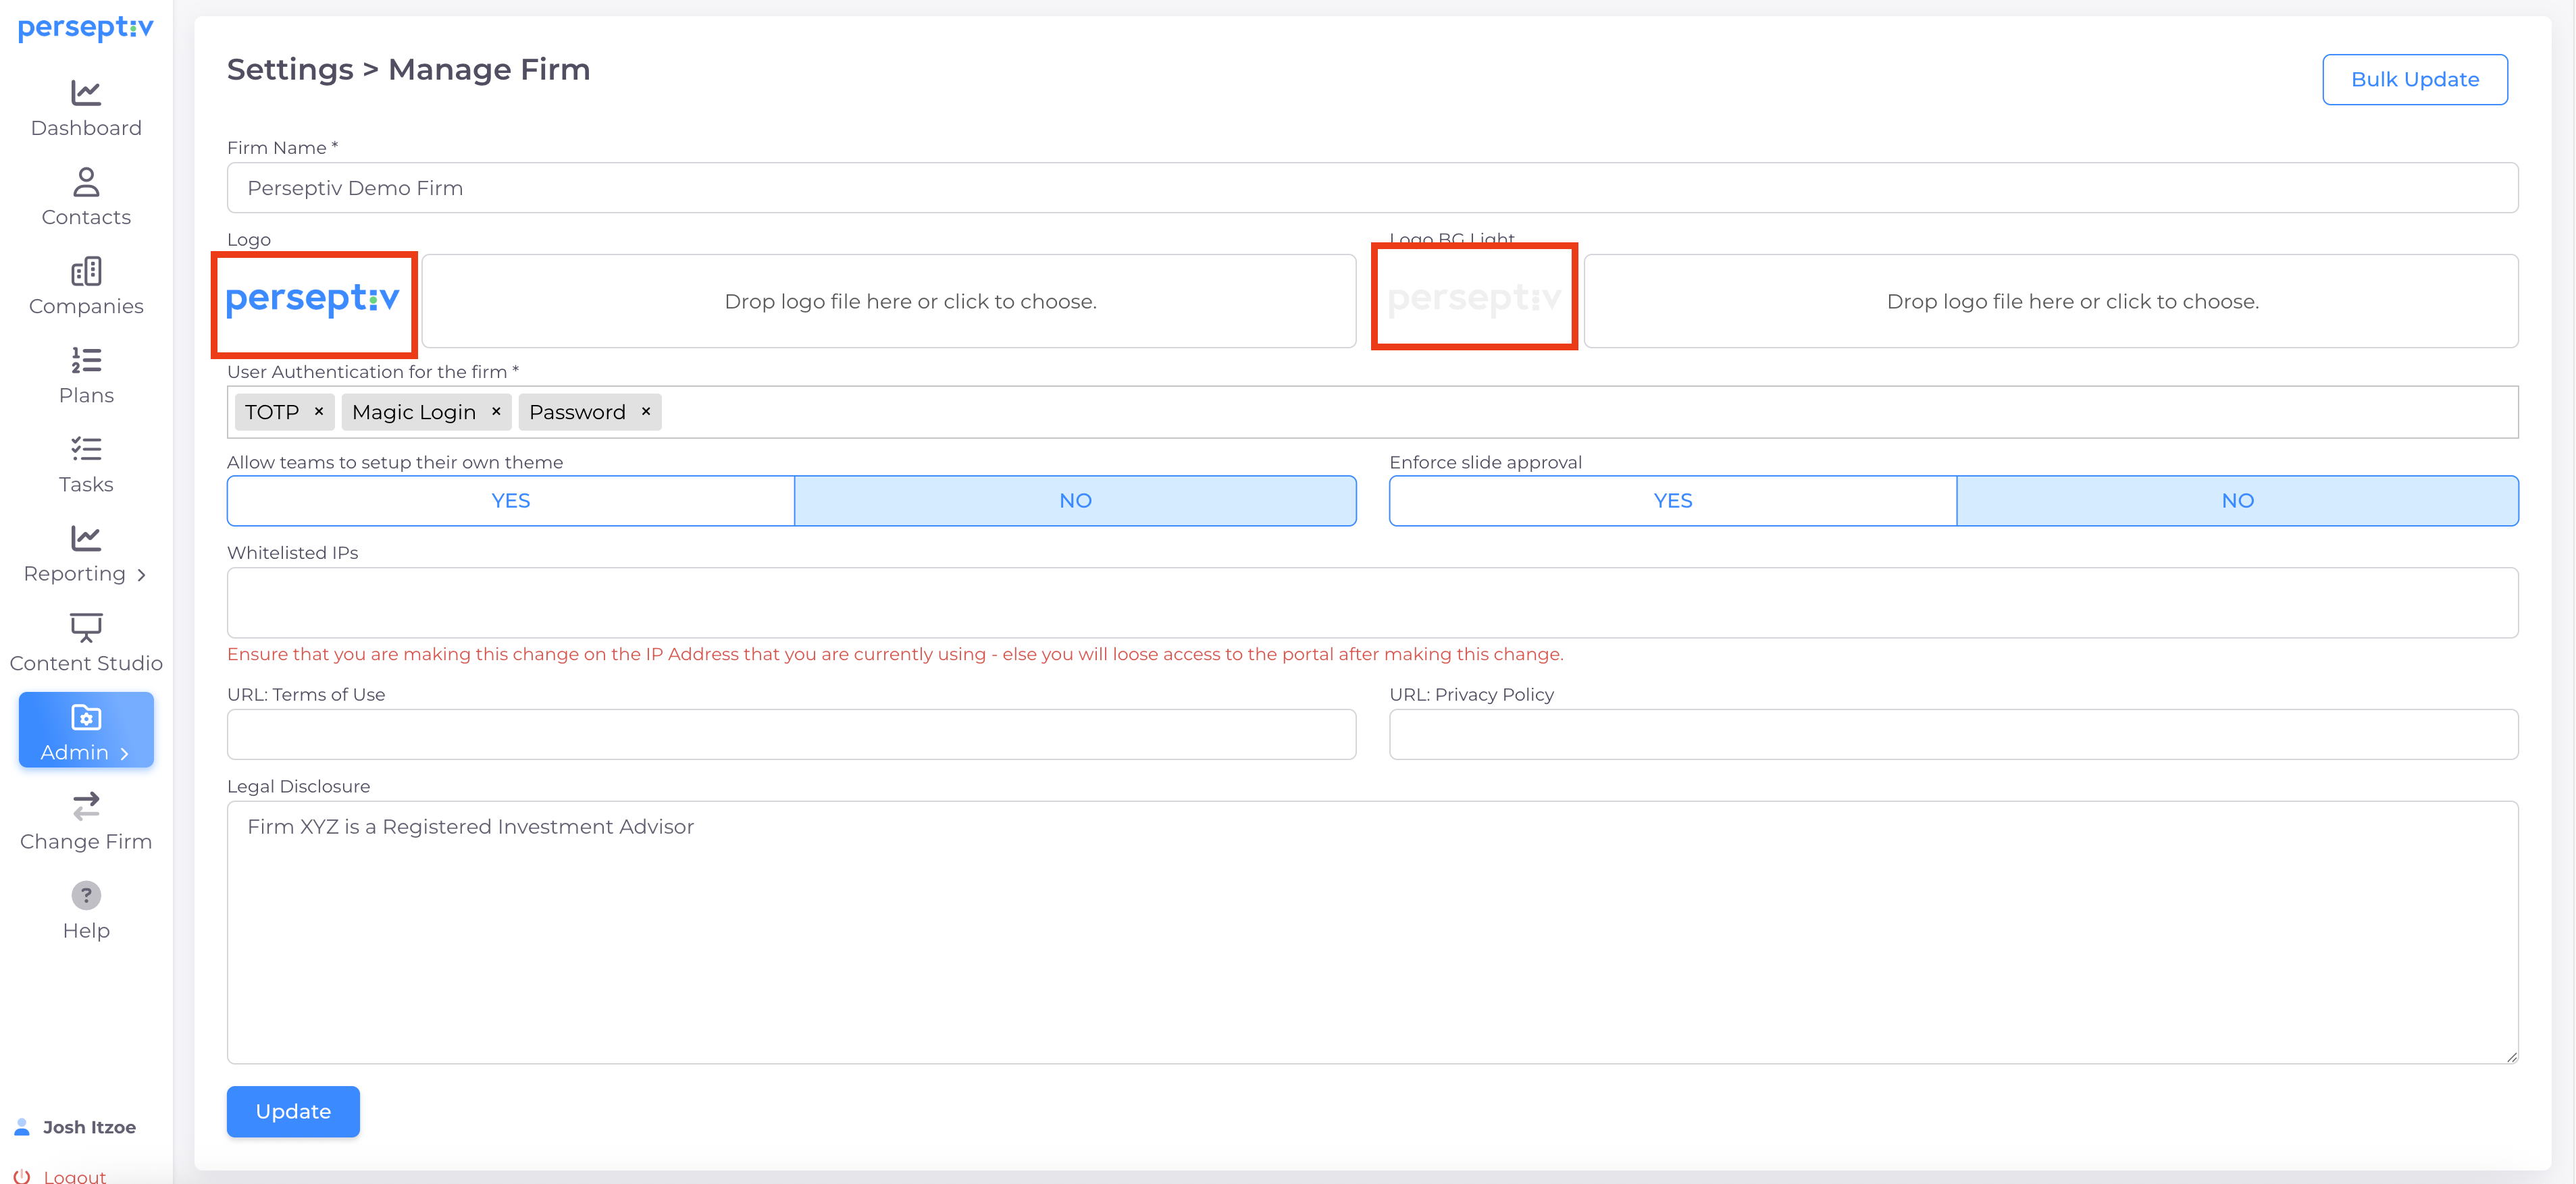Expand the Reporting submenu chevron

point(142,574)
